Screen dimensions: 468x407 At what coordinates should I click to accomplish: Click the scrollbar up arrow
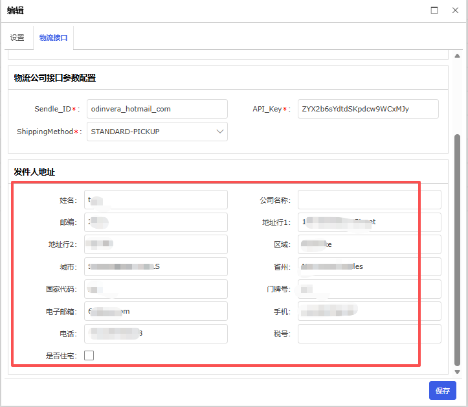click(458, 56)
